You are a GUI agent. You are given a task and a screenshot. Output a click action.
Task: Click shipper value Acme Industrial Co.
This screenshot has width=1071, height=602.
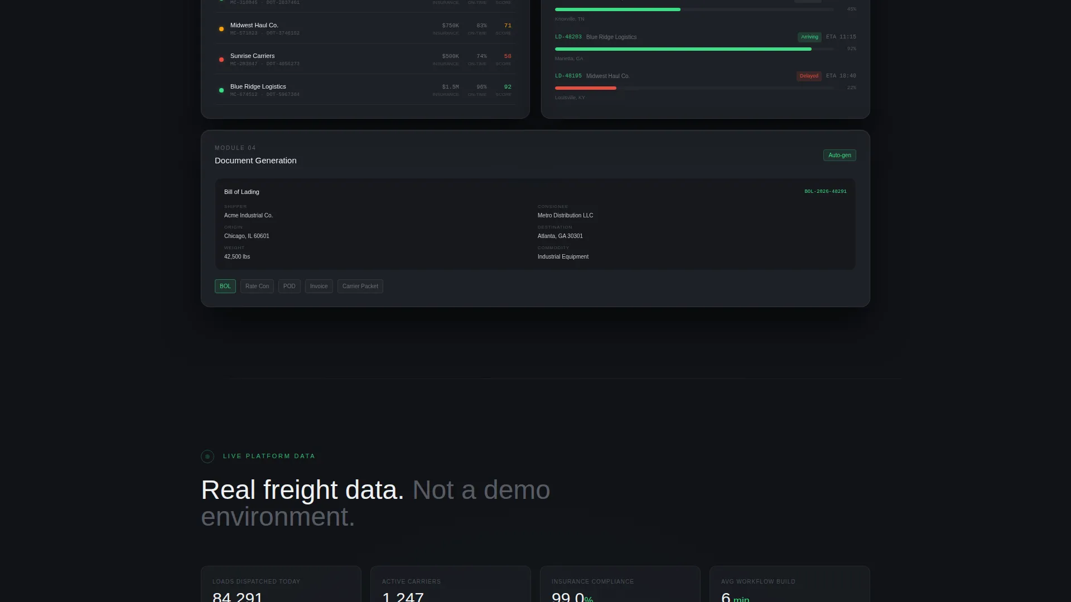[248, 215]
